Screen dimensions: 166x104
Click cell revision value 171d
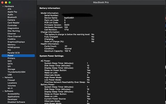66,30
